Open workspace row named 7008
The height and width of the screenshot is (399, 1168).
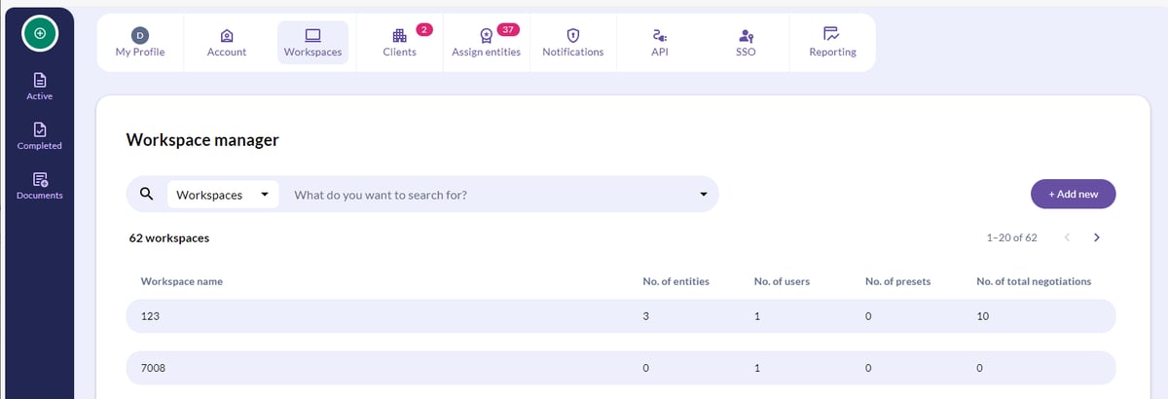pos(621,368)
